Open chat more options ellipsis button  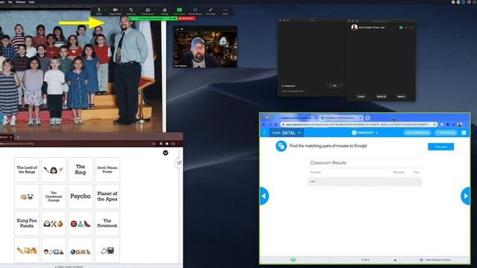point(341,86)
